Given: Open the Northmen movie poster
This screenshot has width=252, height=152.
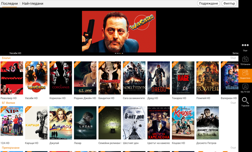Looking at the screenshot, I should click(134, 78).
